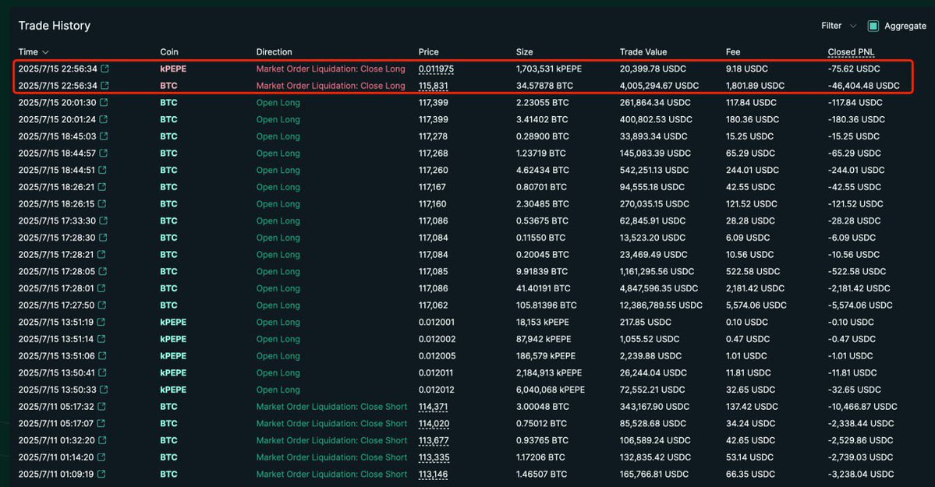This screenshot has width=935, height=487.
Task: Click the underlined price 113,146
Action: pyautogui.click(x=433, y=474)
